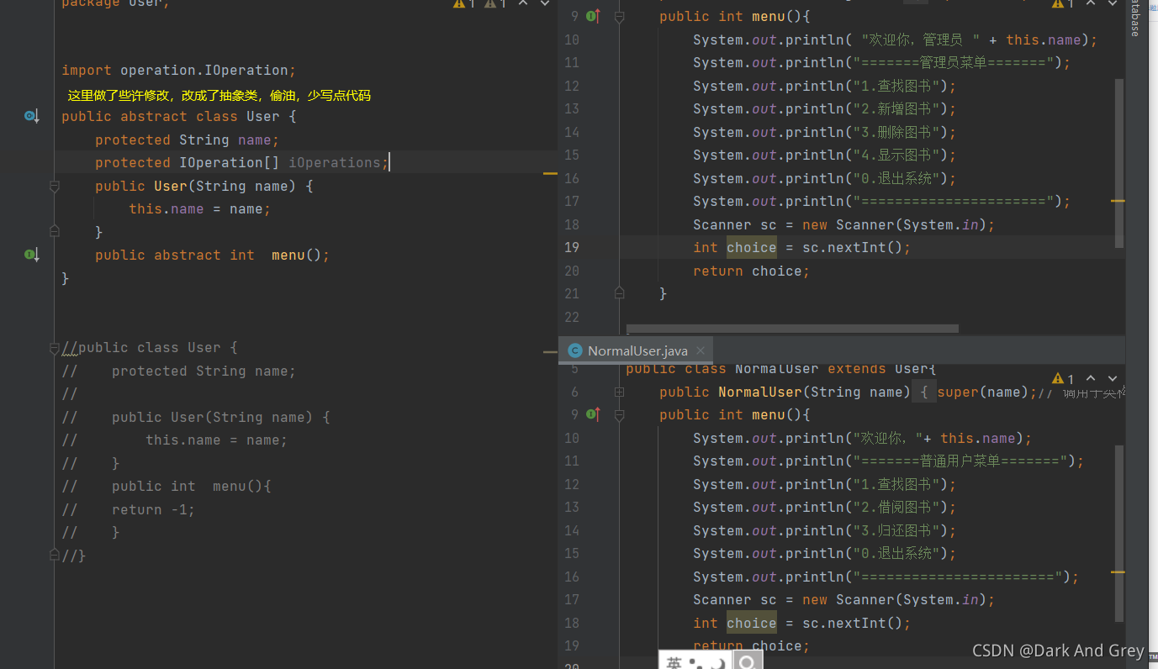Close the NormalUser.java tab
1158x669 pixels.
click(x=701, y=350)
